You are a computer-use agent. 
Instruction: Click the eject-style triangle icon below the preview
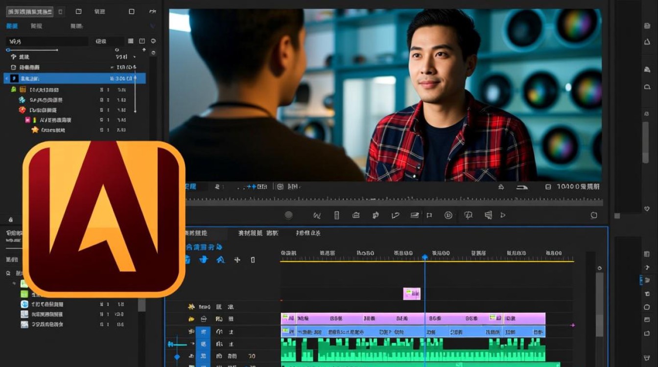[x=501, y=186]
